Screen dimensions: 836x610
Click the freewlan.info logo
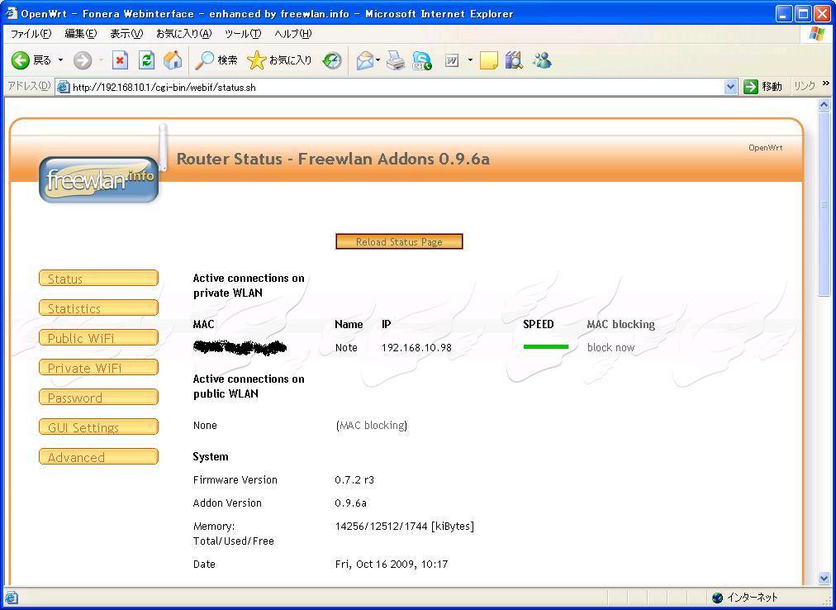[x=99, y=179]
